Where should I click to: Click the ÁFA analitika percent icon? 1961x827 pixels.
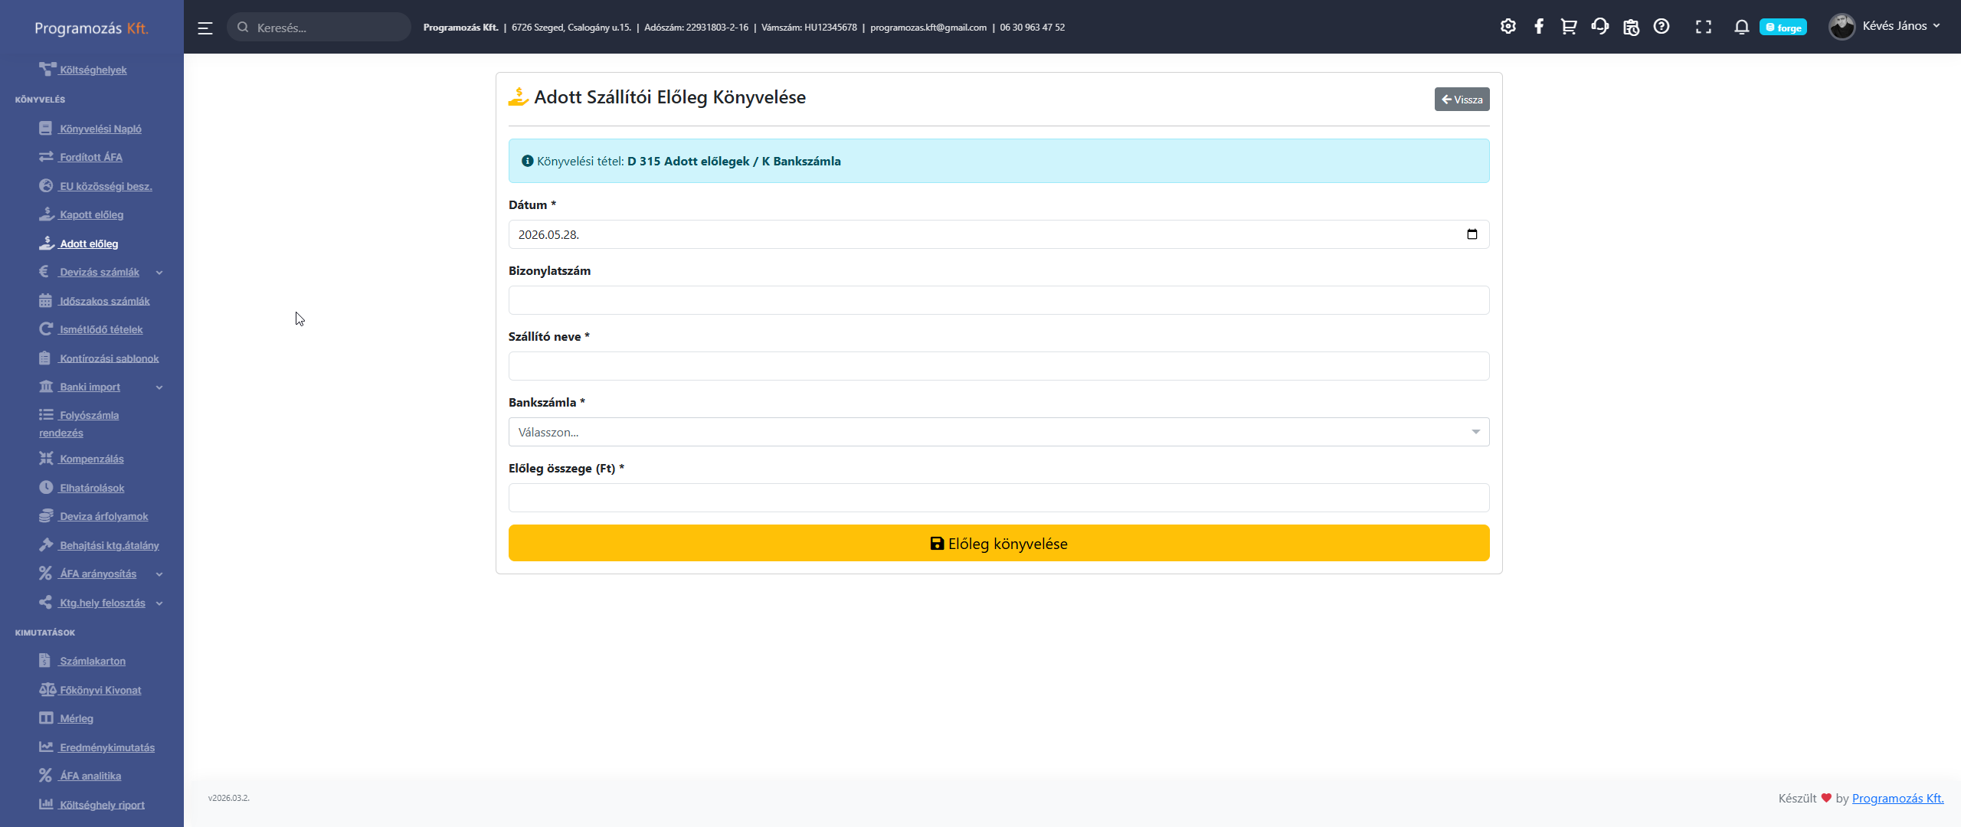tap(46, 776)
